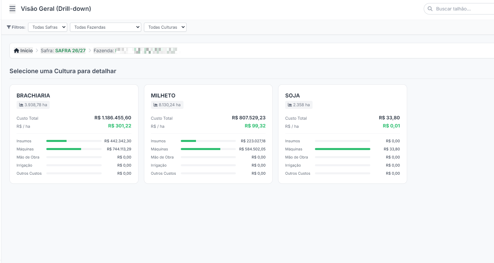
Task: Click BRACHIARIA Máquinas progress bar
Action: (74, 149)
